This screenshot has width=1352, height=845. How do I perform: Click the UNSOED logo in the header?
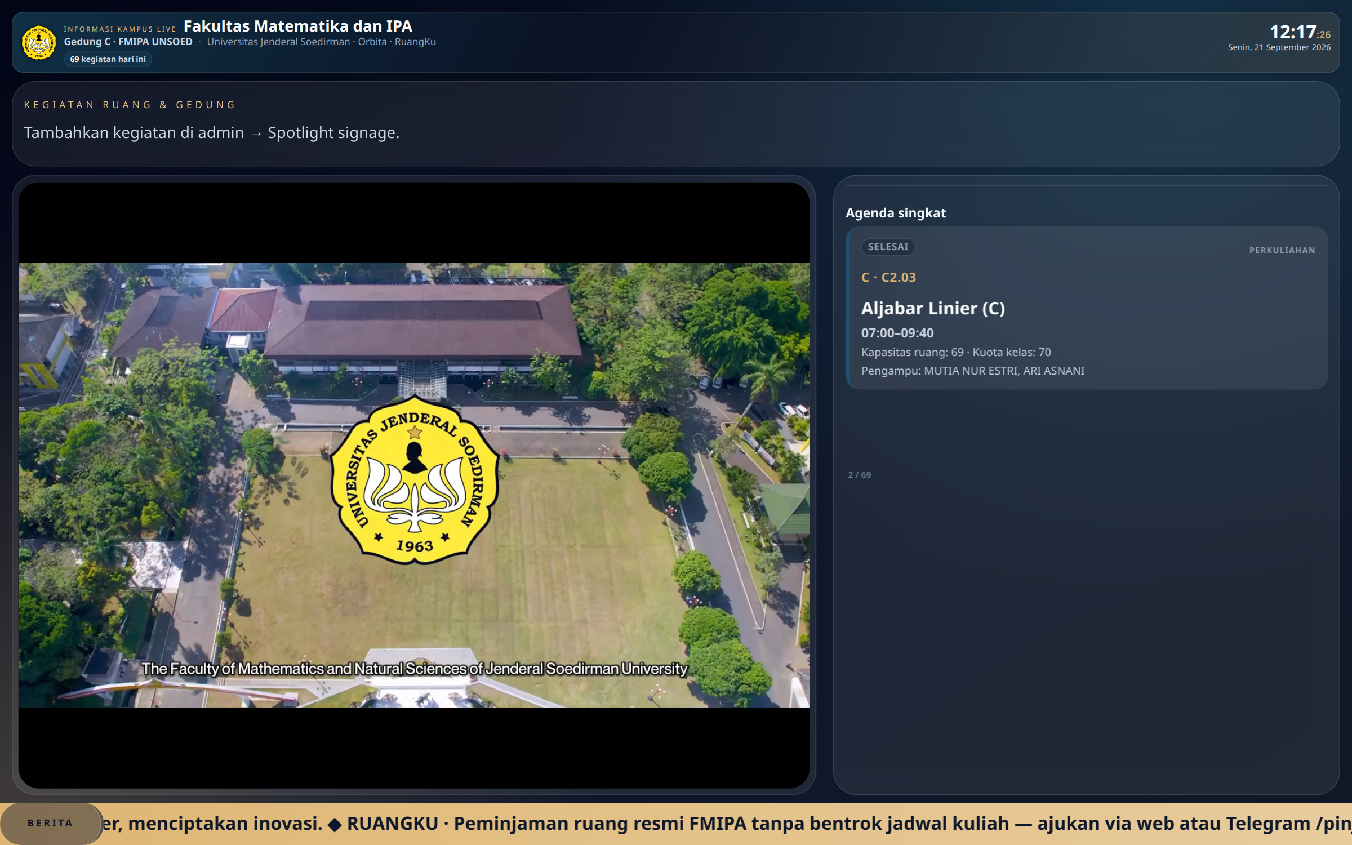pyautogui.click(x=39, y=42)
